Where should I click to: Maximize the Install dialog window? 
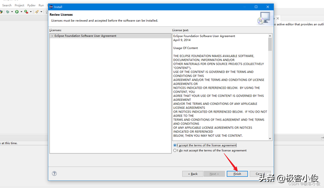[x=256, y=7]
